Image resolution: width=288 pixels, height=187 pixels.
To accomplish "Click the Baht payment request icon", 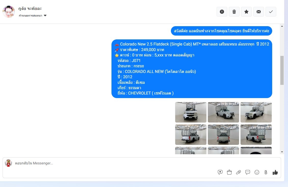I will click(266, 172).
